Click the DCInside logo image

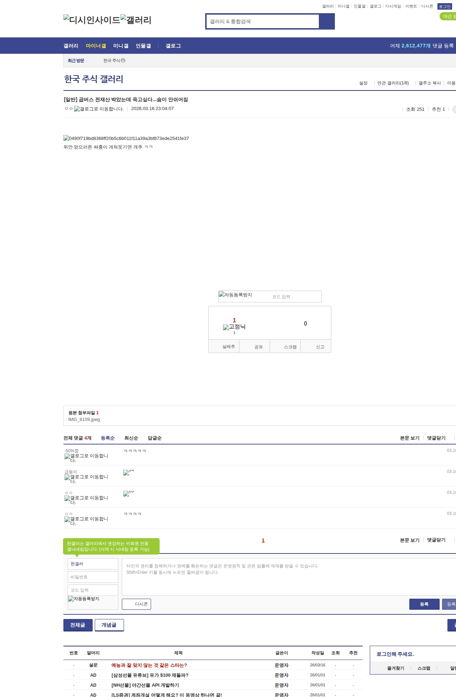pyautogui.click(x=92, y=20)
